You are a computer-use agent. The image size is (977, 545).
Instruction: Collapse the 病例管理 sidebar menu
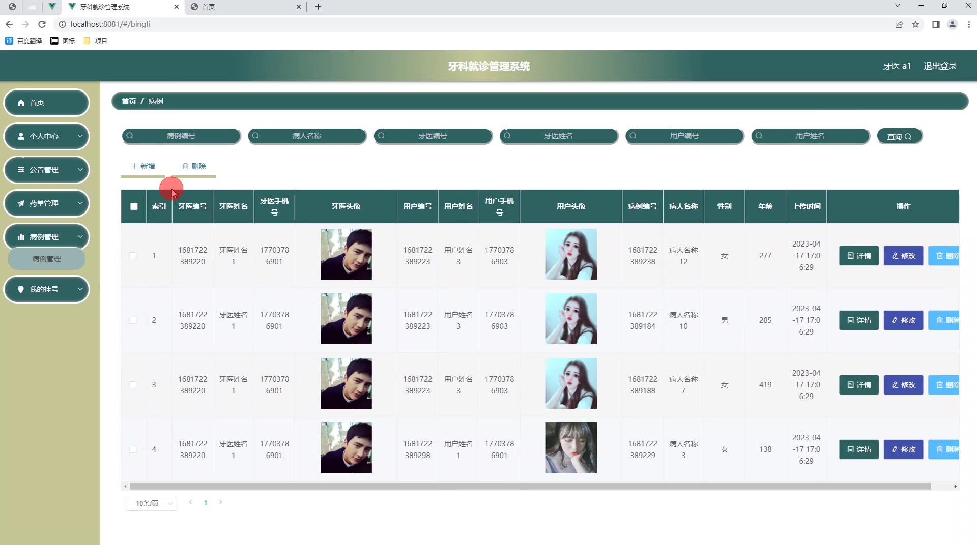pyautogui.click(x=46, y=237)
